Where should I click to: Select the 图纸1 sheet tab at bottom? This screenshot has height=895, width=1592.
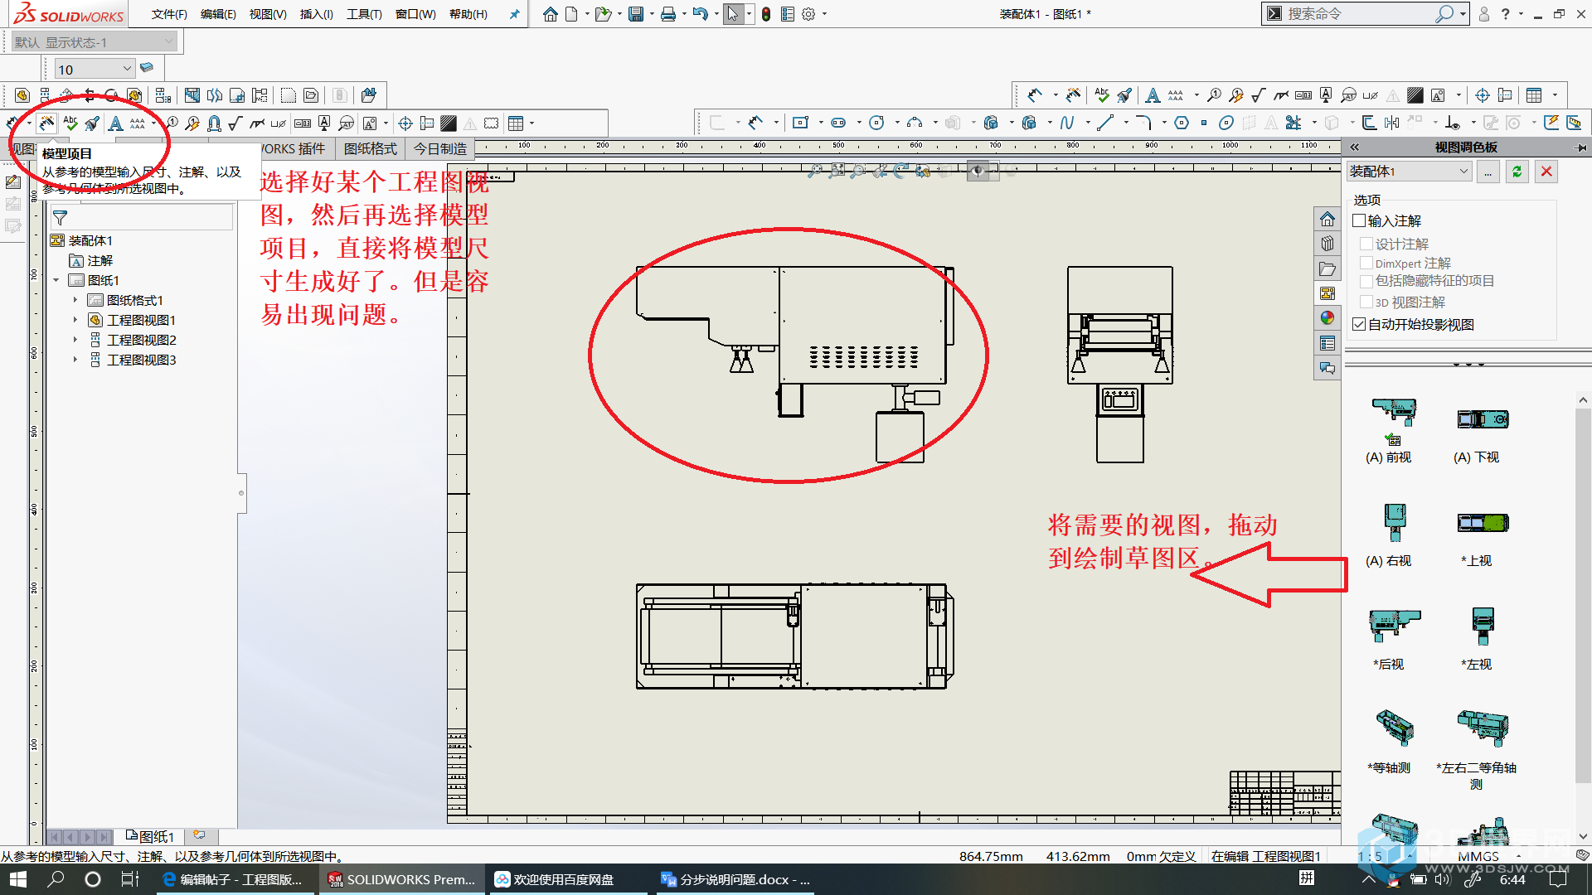point(149,836)
